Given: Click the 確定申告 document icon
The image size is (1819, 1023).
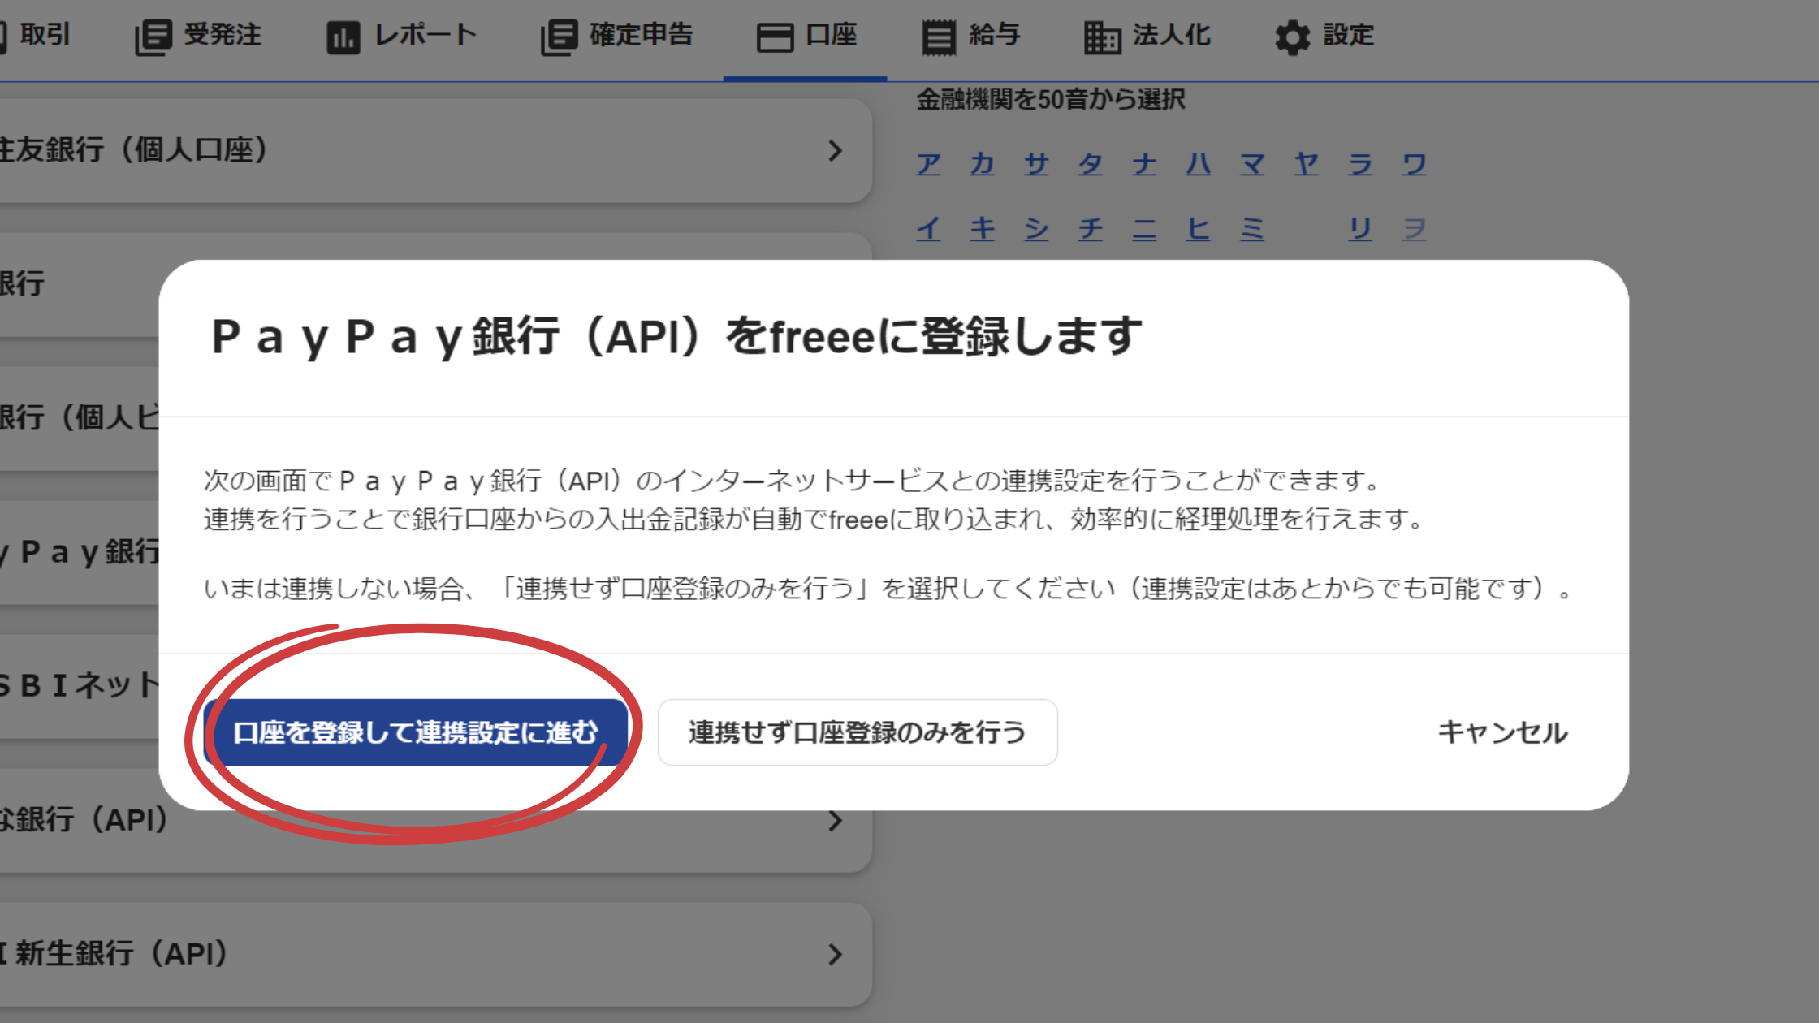Looking at the screenshot, I should coord(559,37).
